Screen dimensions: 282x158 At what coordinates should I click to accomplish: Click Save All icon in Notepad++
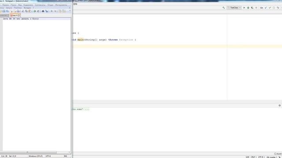[x=7, y=11]
